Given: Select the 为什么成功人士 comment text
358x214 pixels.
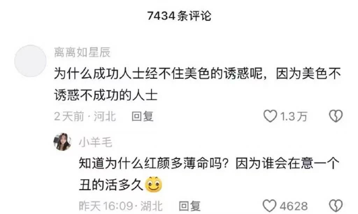Looking at the screenshot, I should pos(198,84).
